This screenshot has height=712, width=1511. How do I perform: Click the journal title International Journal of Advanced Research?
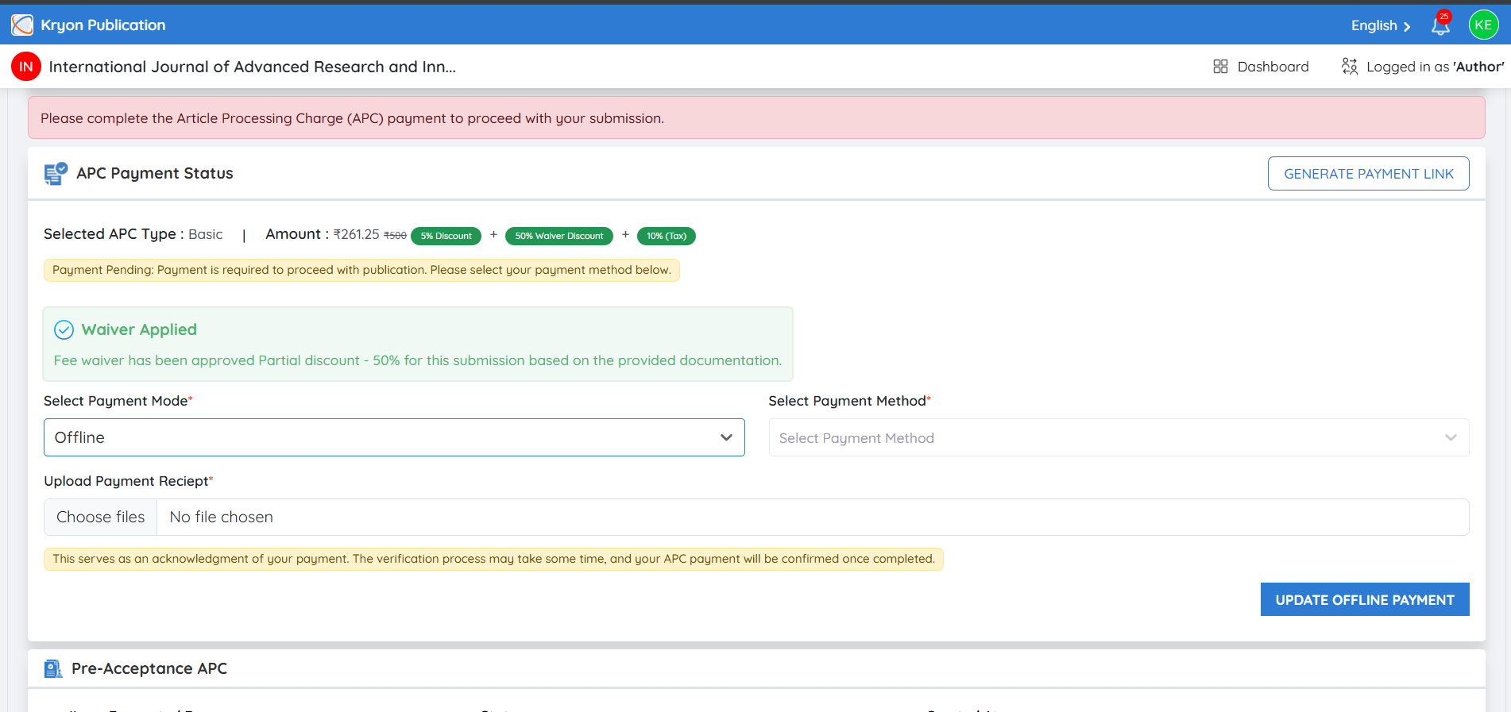tap(253, 67)
